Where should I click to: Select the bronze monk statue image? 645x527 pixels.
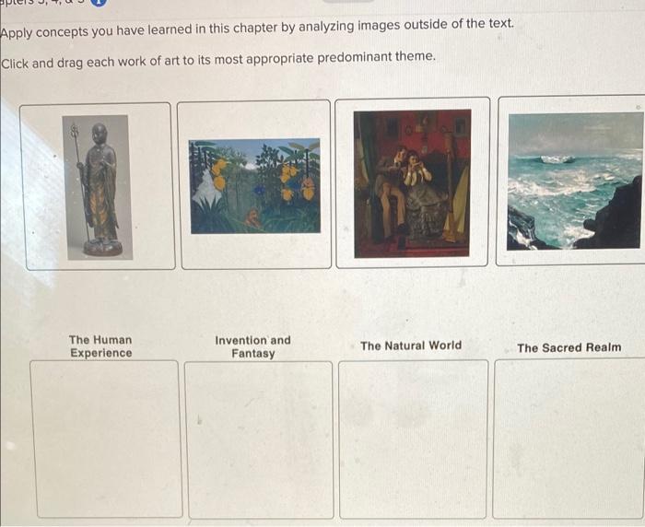pos(98,187)
